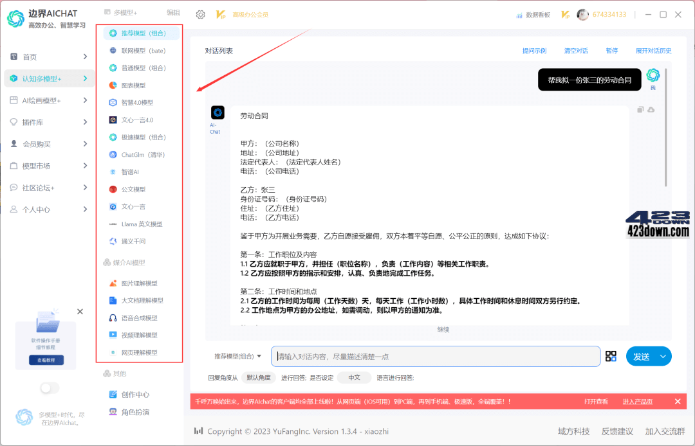The image size is (695, 446).
Task: Click the 默认角度 reply angle pill
Action: pos(259,377)
